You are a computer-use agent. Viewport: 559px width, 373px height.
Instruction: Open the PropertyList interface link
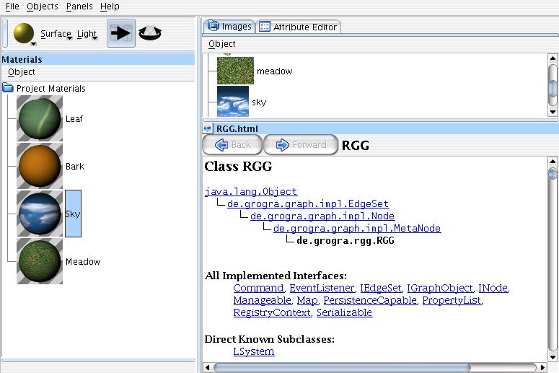pos(452,300)
